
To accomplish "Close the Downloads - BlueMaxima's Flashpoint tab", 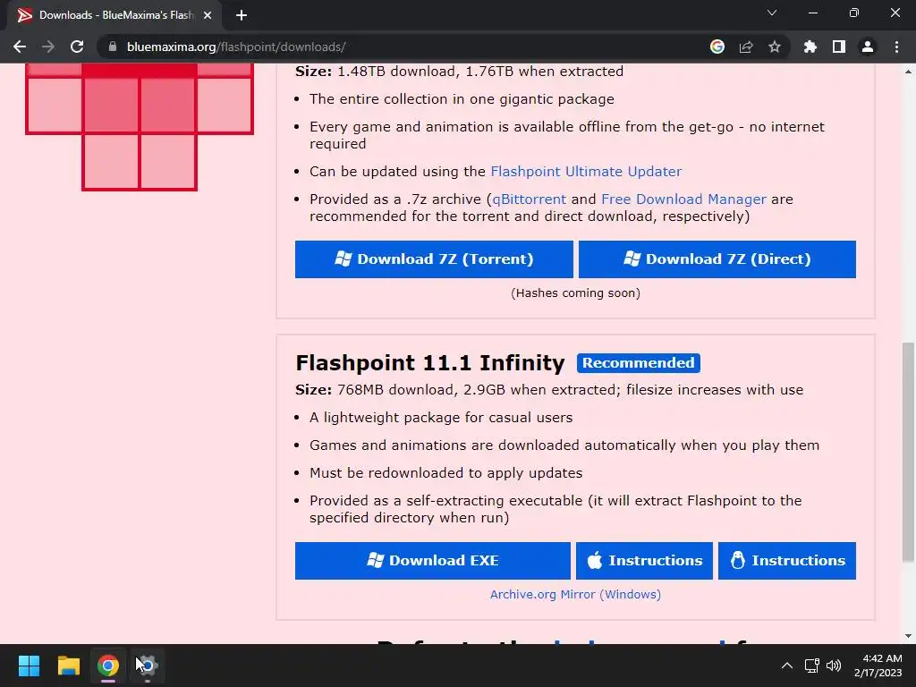I will 208,15.
